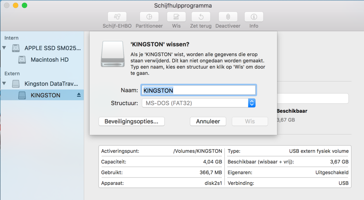Select Macintosh HD in the sidebar

(49, 60)
